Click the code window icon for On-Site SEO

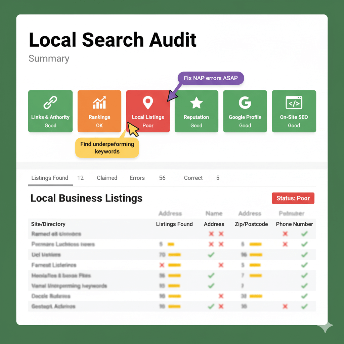(x=294, y=103)
